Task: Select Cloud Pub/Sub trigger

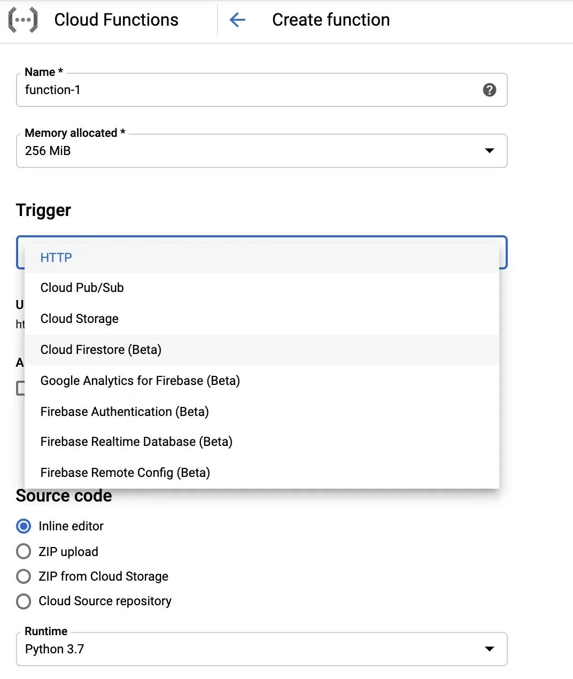Action: 262,288
